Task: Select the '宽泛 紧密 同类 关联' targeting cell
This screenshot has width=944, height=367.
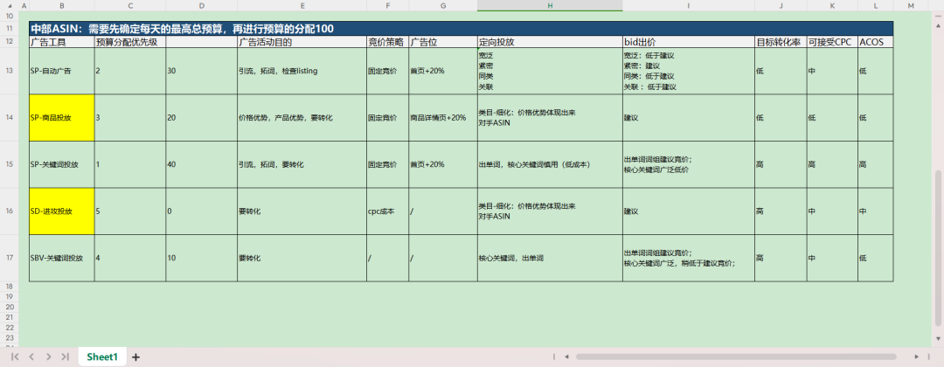Action: [551, 71]
